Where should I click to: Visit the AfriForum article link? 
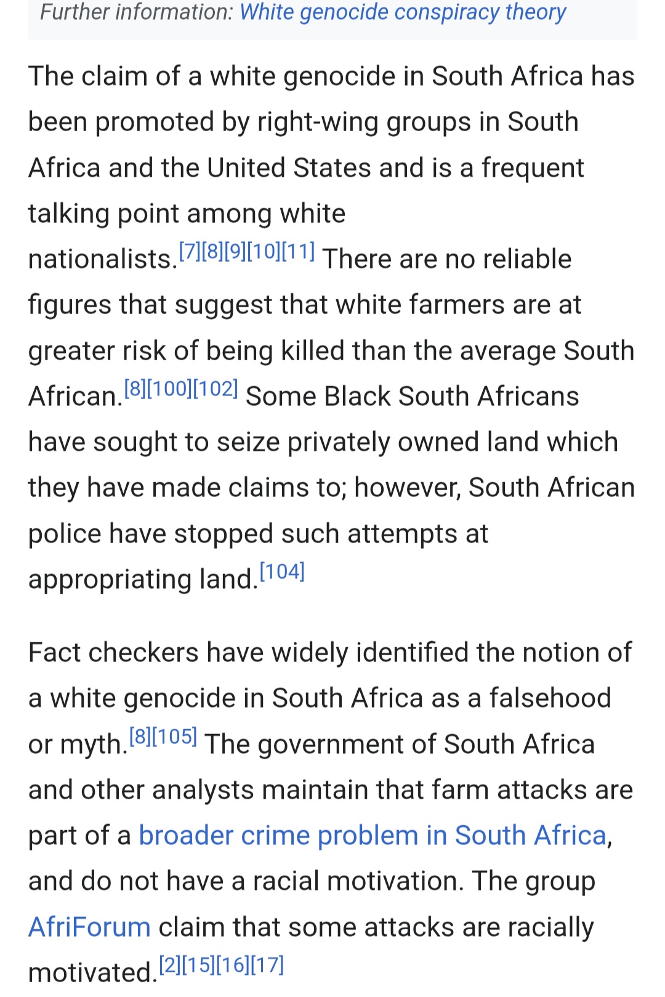pos(90,927)
